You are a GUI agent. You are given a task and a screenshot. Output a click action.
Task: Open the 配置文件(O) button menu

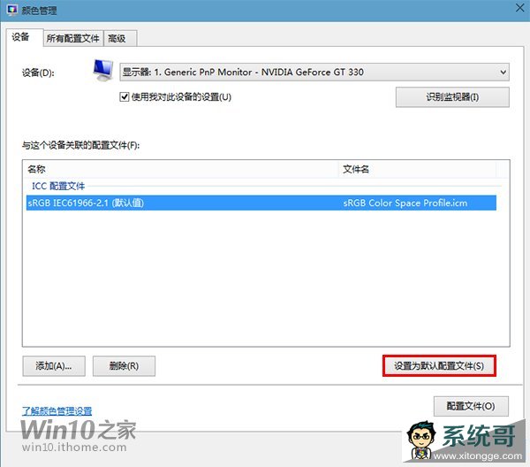471,406
